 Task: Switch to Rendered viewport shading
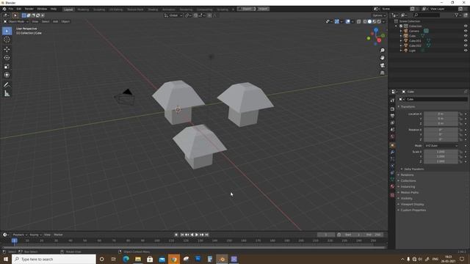(379, 21)
